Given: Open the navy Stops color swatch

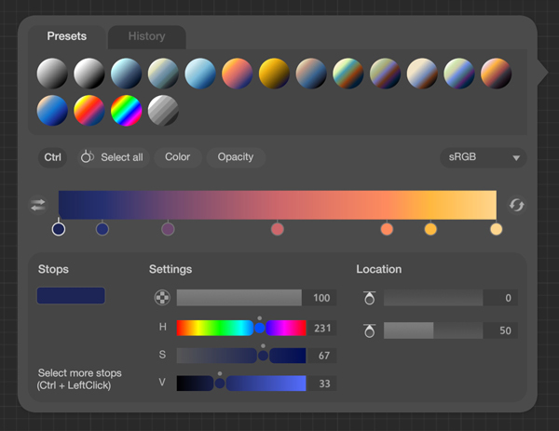Looking at the screenshot, I should coord(71,296).
